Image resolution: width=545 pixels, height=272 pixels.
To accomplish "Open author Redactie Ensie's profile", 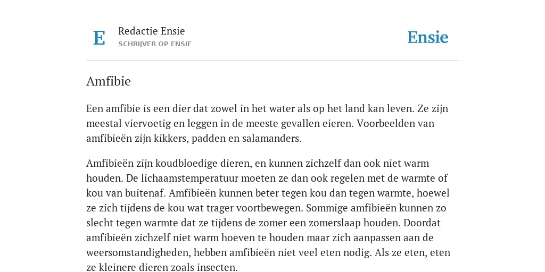I will [x=151, y=31].
